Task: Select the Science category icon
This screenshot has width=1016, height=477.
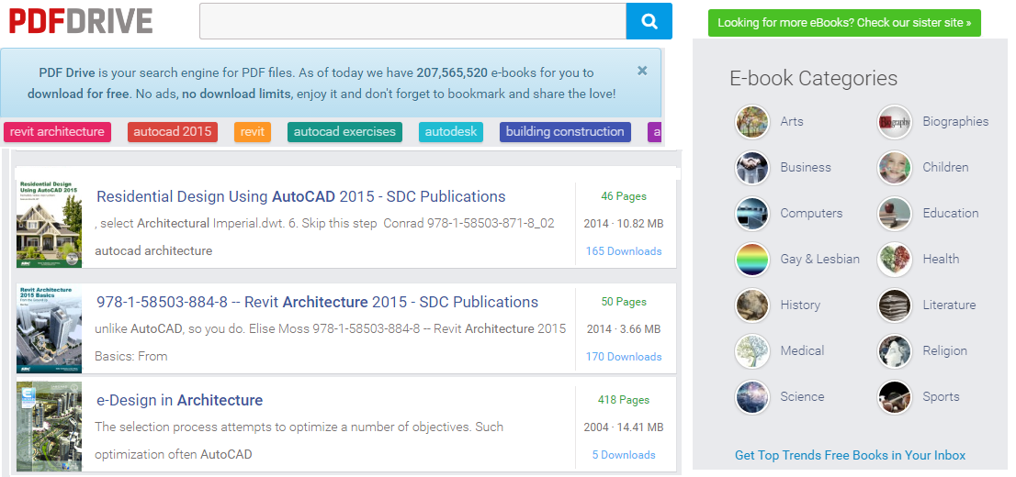Action: (752, 397)
